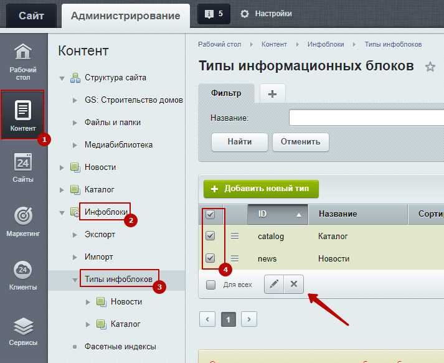Expand Каталог under Типы инфоблоков
Screen dimensions: 444x363
(88, 324)
